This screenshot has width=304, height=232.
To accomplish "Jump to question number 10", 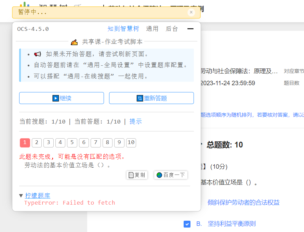I will pos(131,143).
